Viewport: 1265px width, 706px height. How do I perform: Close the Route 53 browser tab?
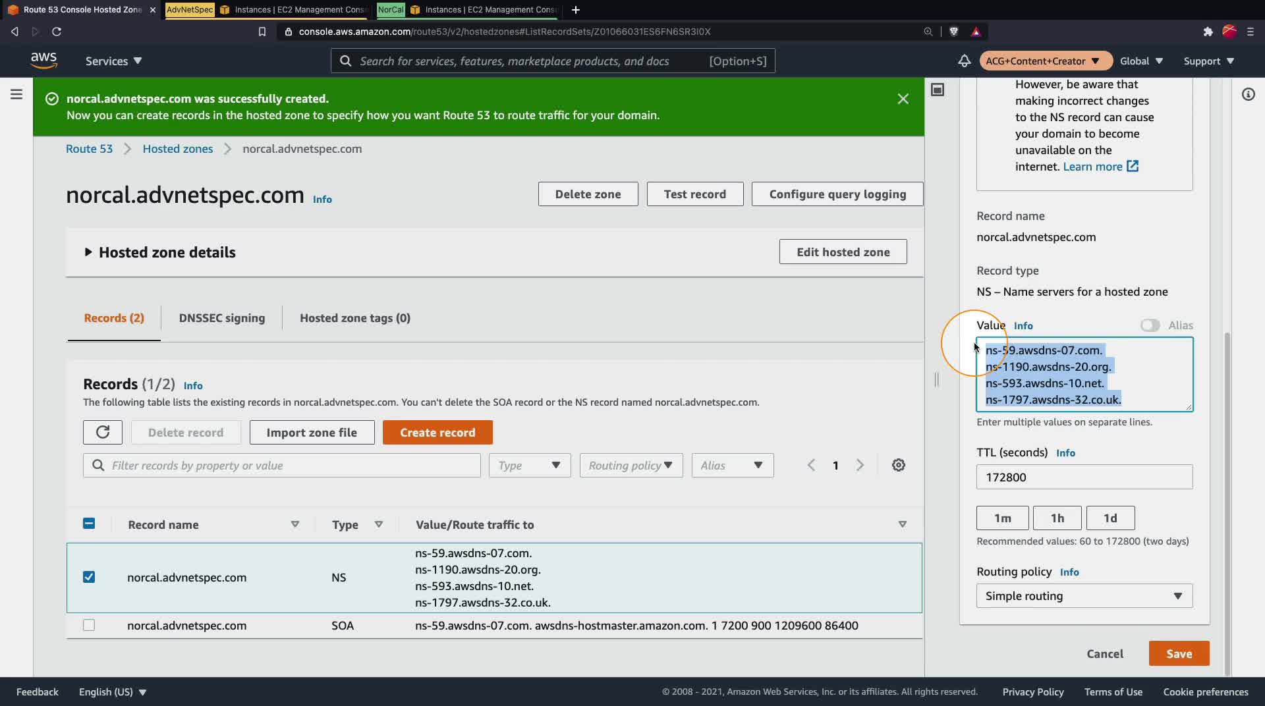(153, 10)
